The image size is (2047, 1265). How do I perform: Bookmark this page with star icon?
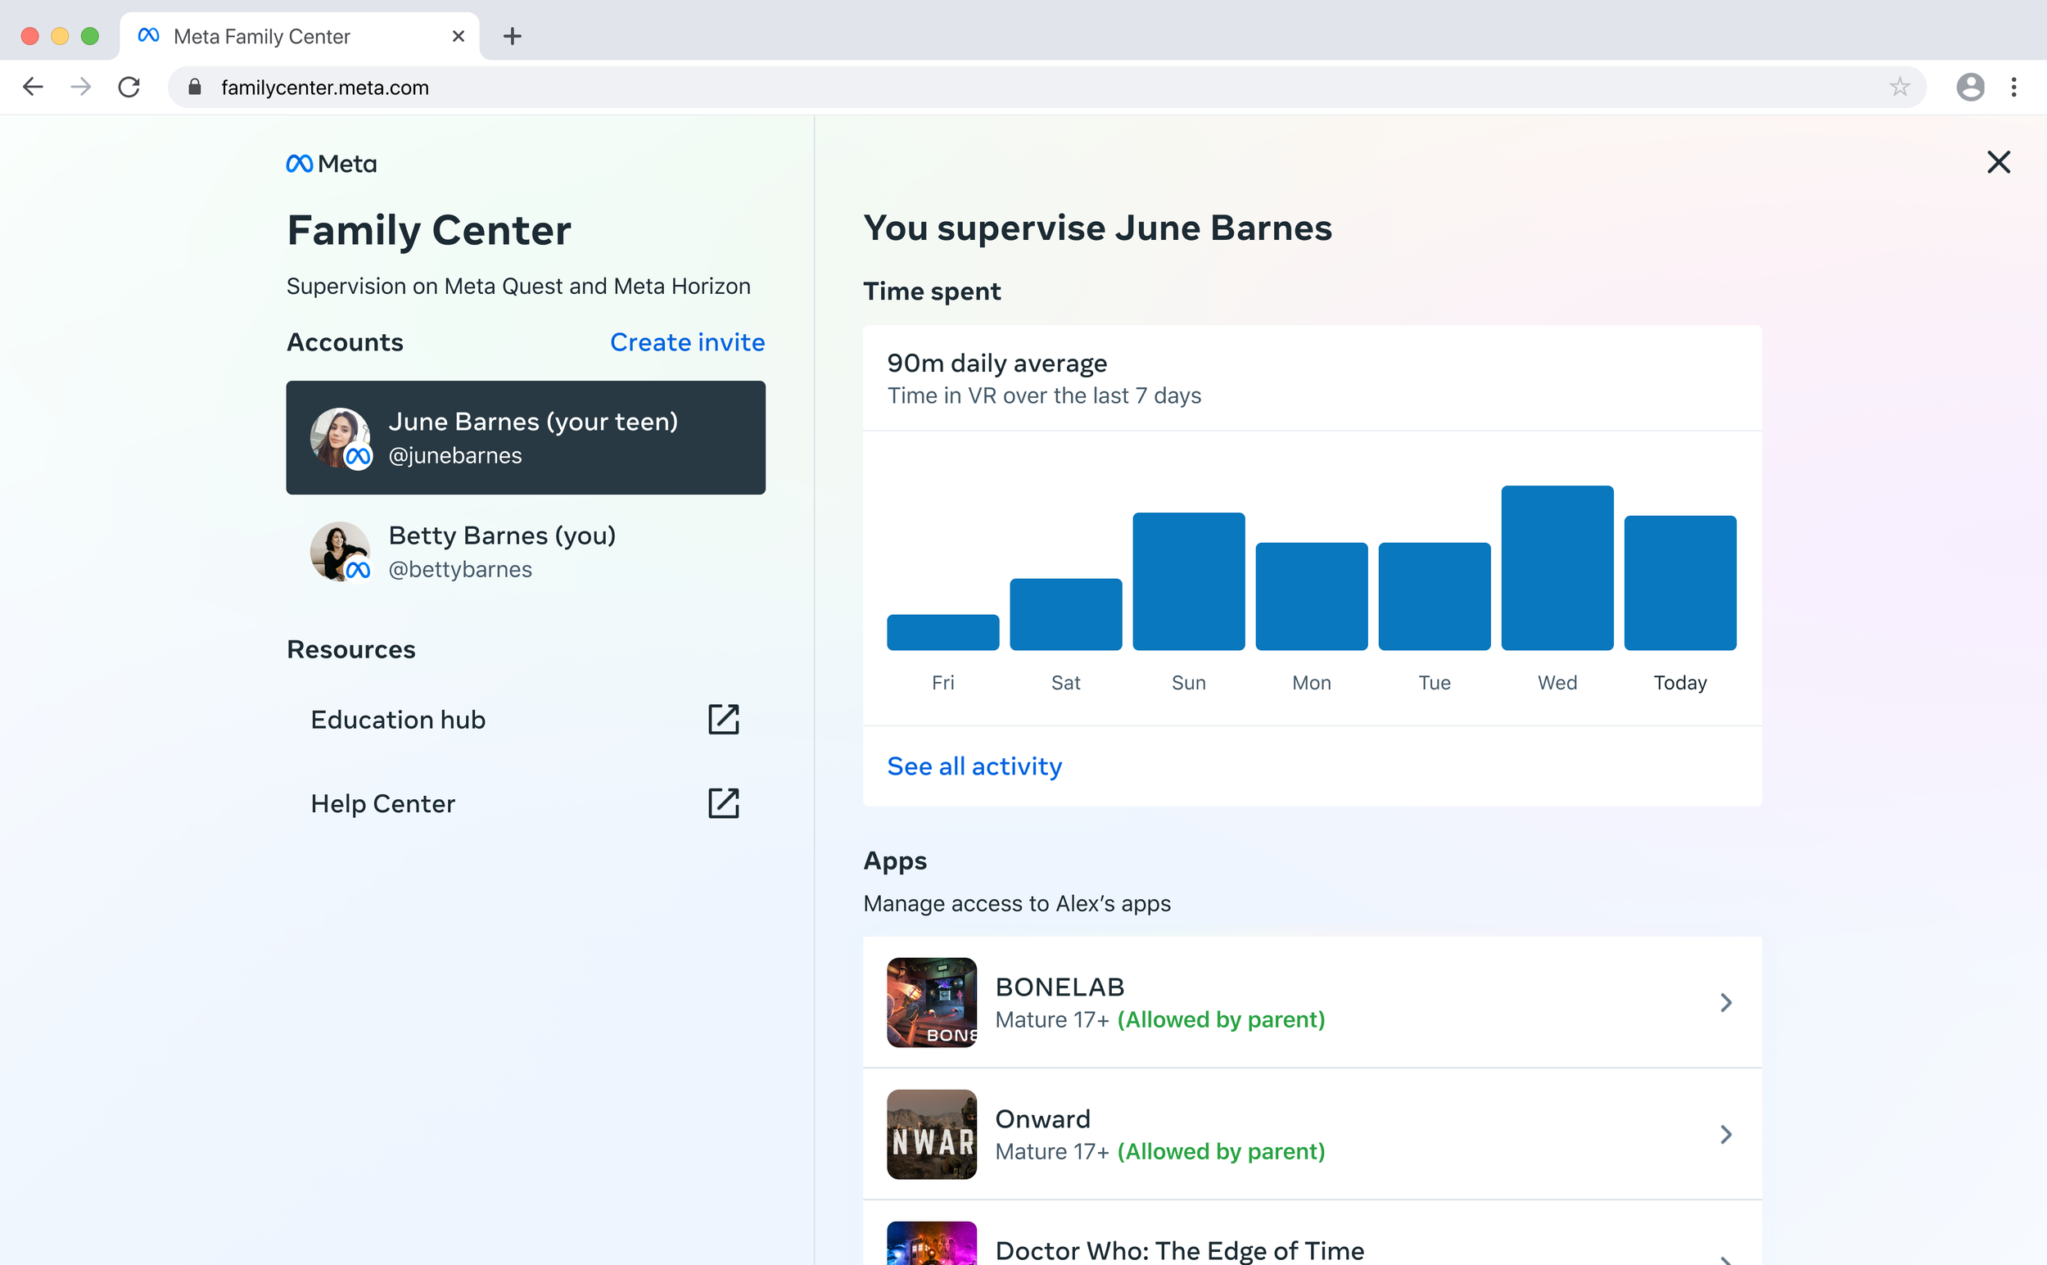1899,87
